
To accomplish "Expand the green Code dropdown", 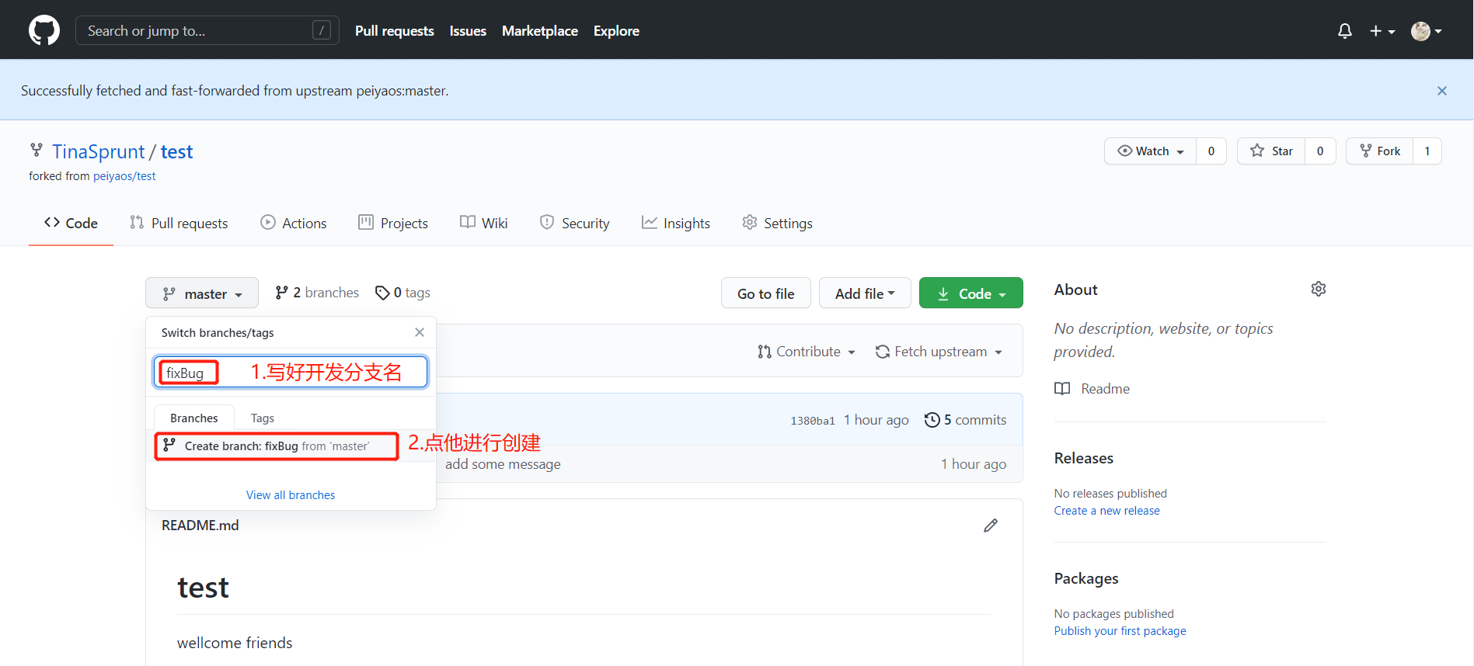I will pos(971,293).
